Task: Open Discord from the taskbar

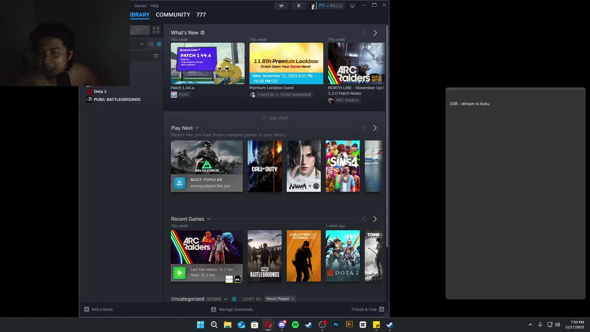Action: [x=282, y=325]
